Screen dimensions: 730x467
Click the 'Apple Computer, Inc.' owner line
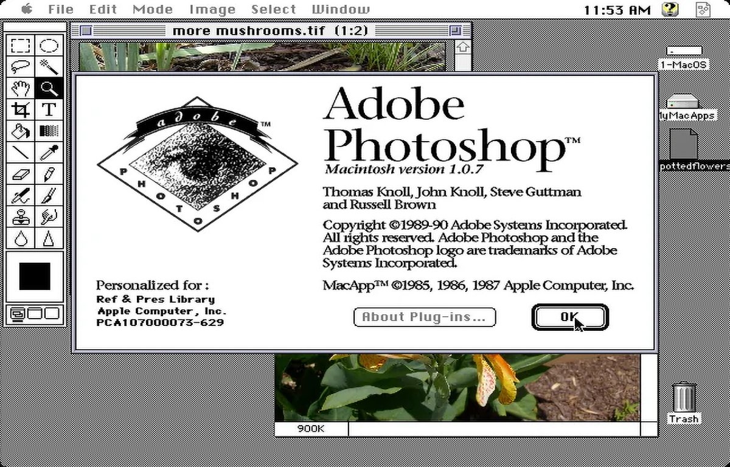coord(162,311)
